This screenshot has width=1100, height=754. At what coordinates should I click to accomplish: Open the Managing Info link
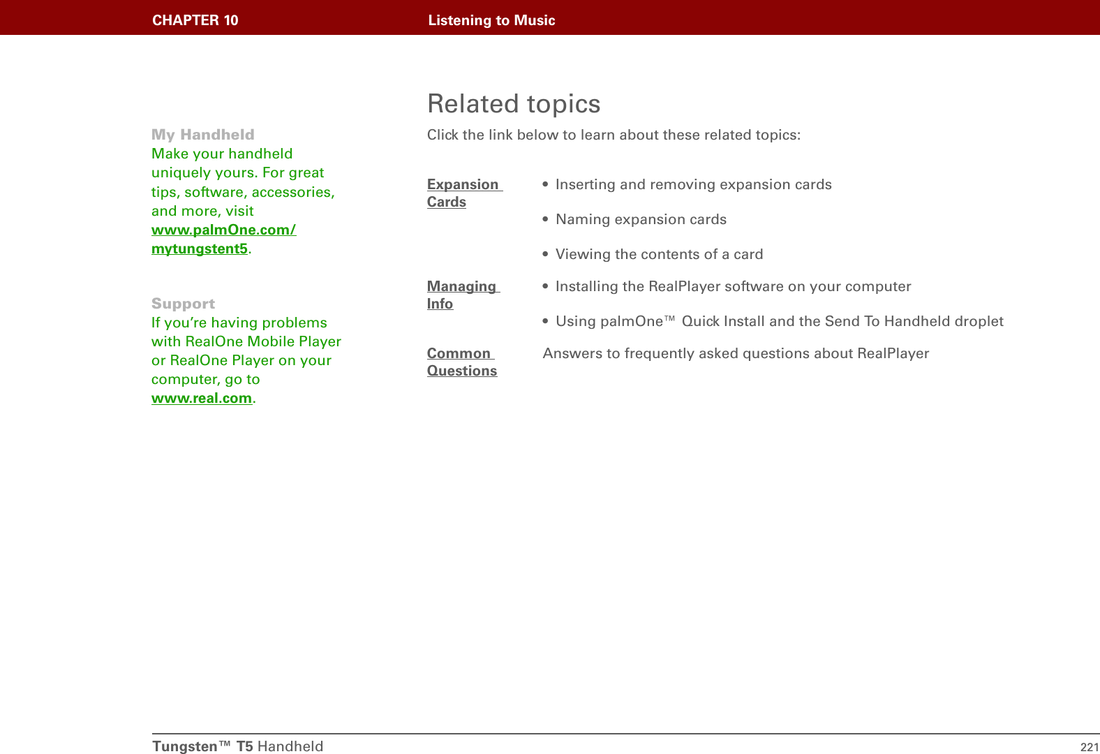click(463, 295)
